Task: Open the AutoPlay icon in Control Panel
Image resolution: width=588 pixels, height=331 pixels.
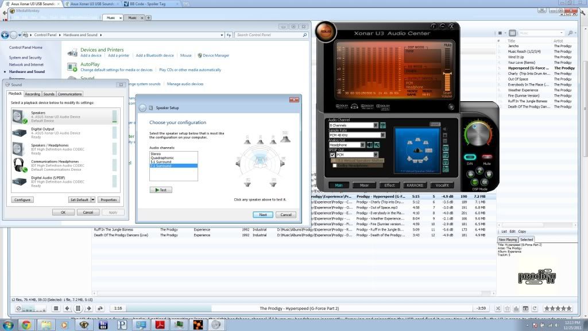Action: [72, 67]
